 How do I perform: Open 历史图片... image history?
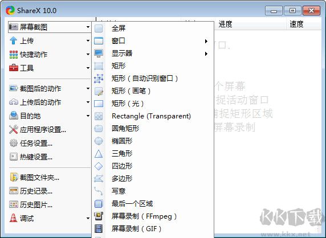tap(50, 205)
